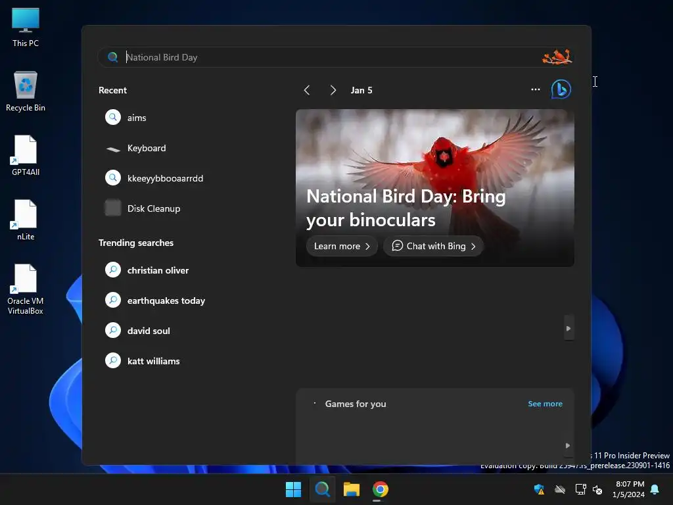Click search icon beside 'kkeeyybbooaarrdd'
The image size is (673, 505).
pos(113,178)
